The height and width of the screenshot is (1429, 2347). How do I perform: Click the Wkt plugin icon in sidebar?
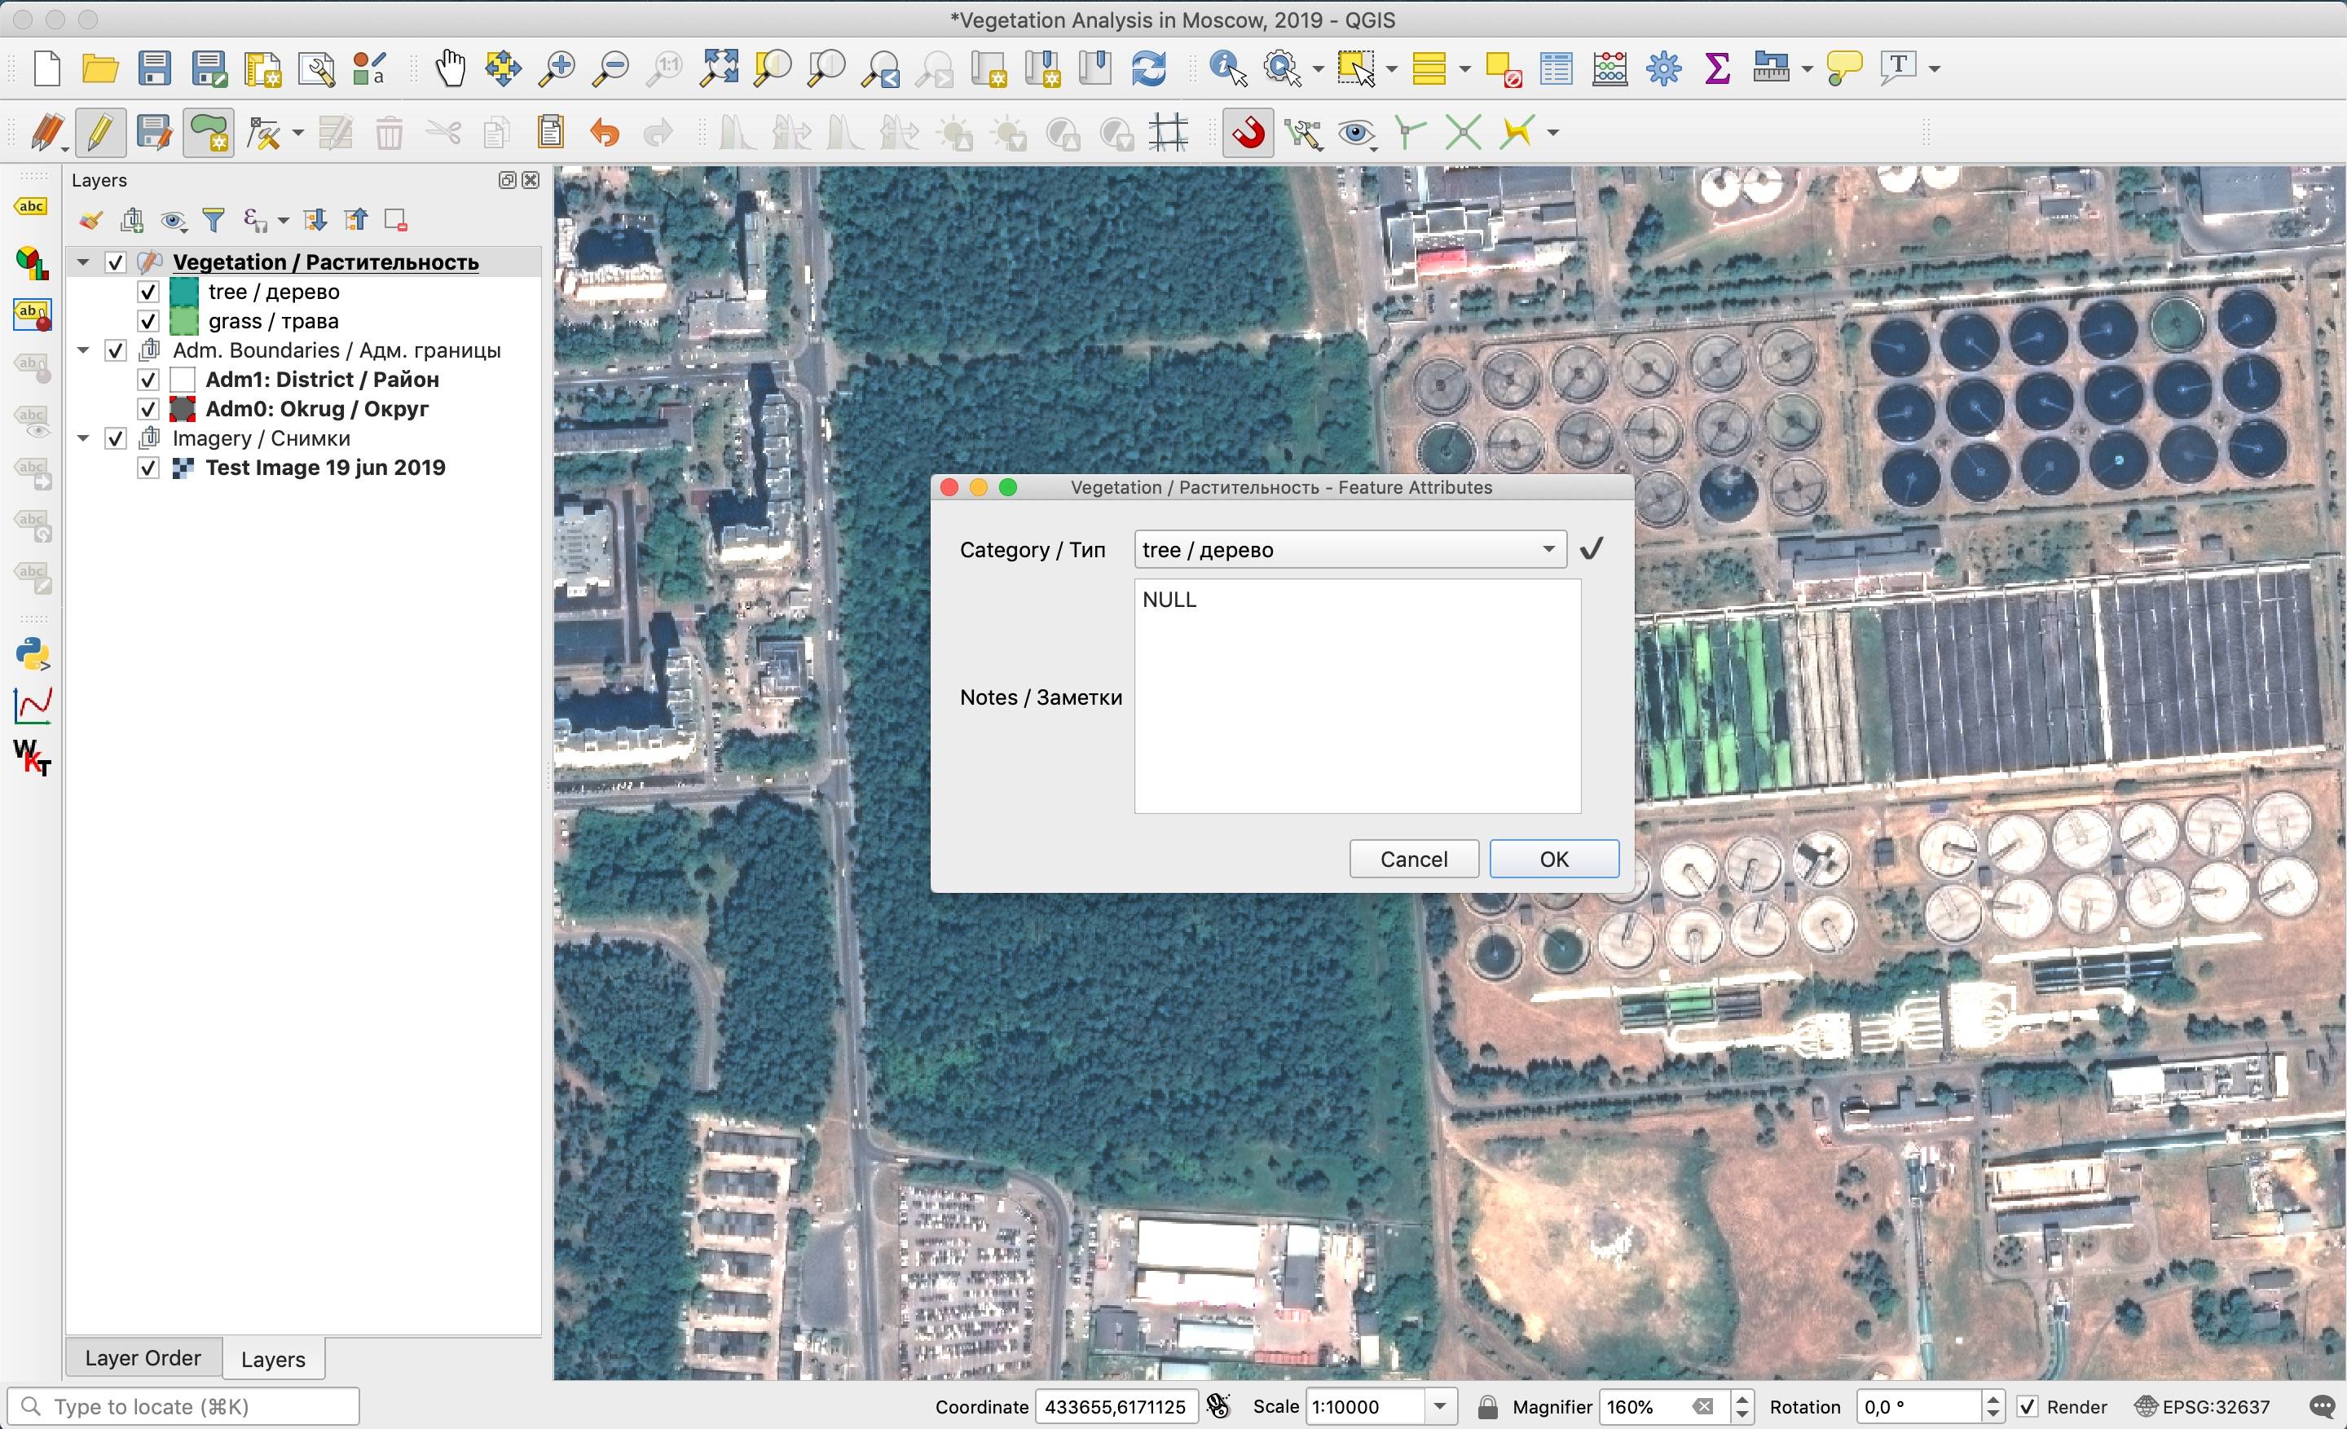33,757
